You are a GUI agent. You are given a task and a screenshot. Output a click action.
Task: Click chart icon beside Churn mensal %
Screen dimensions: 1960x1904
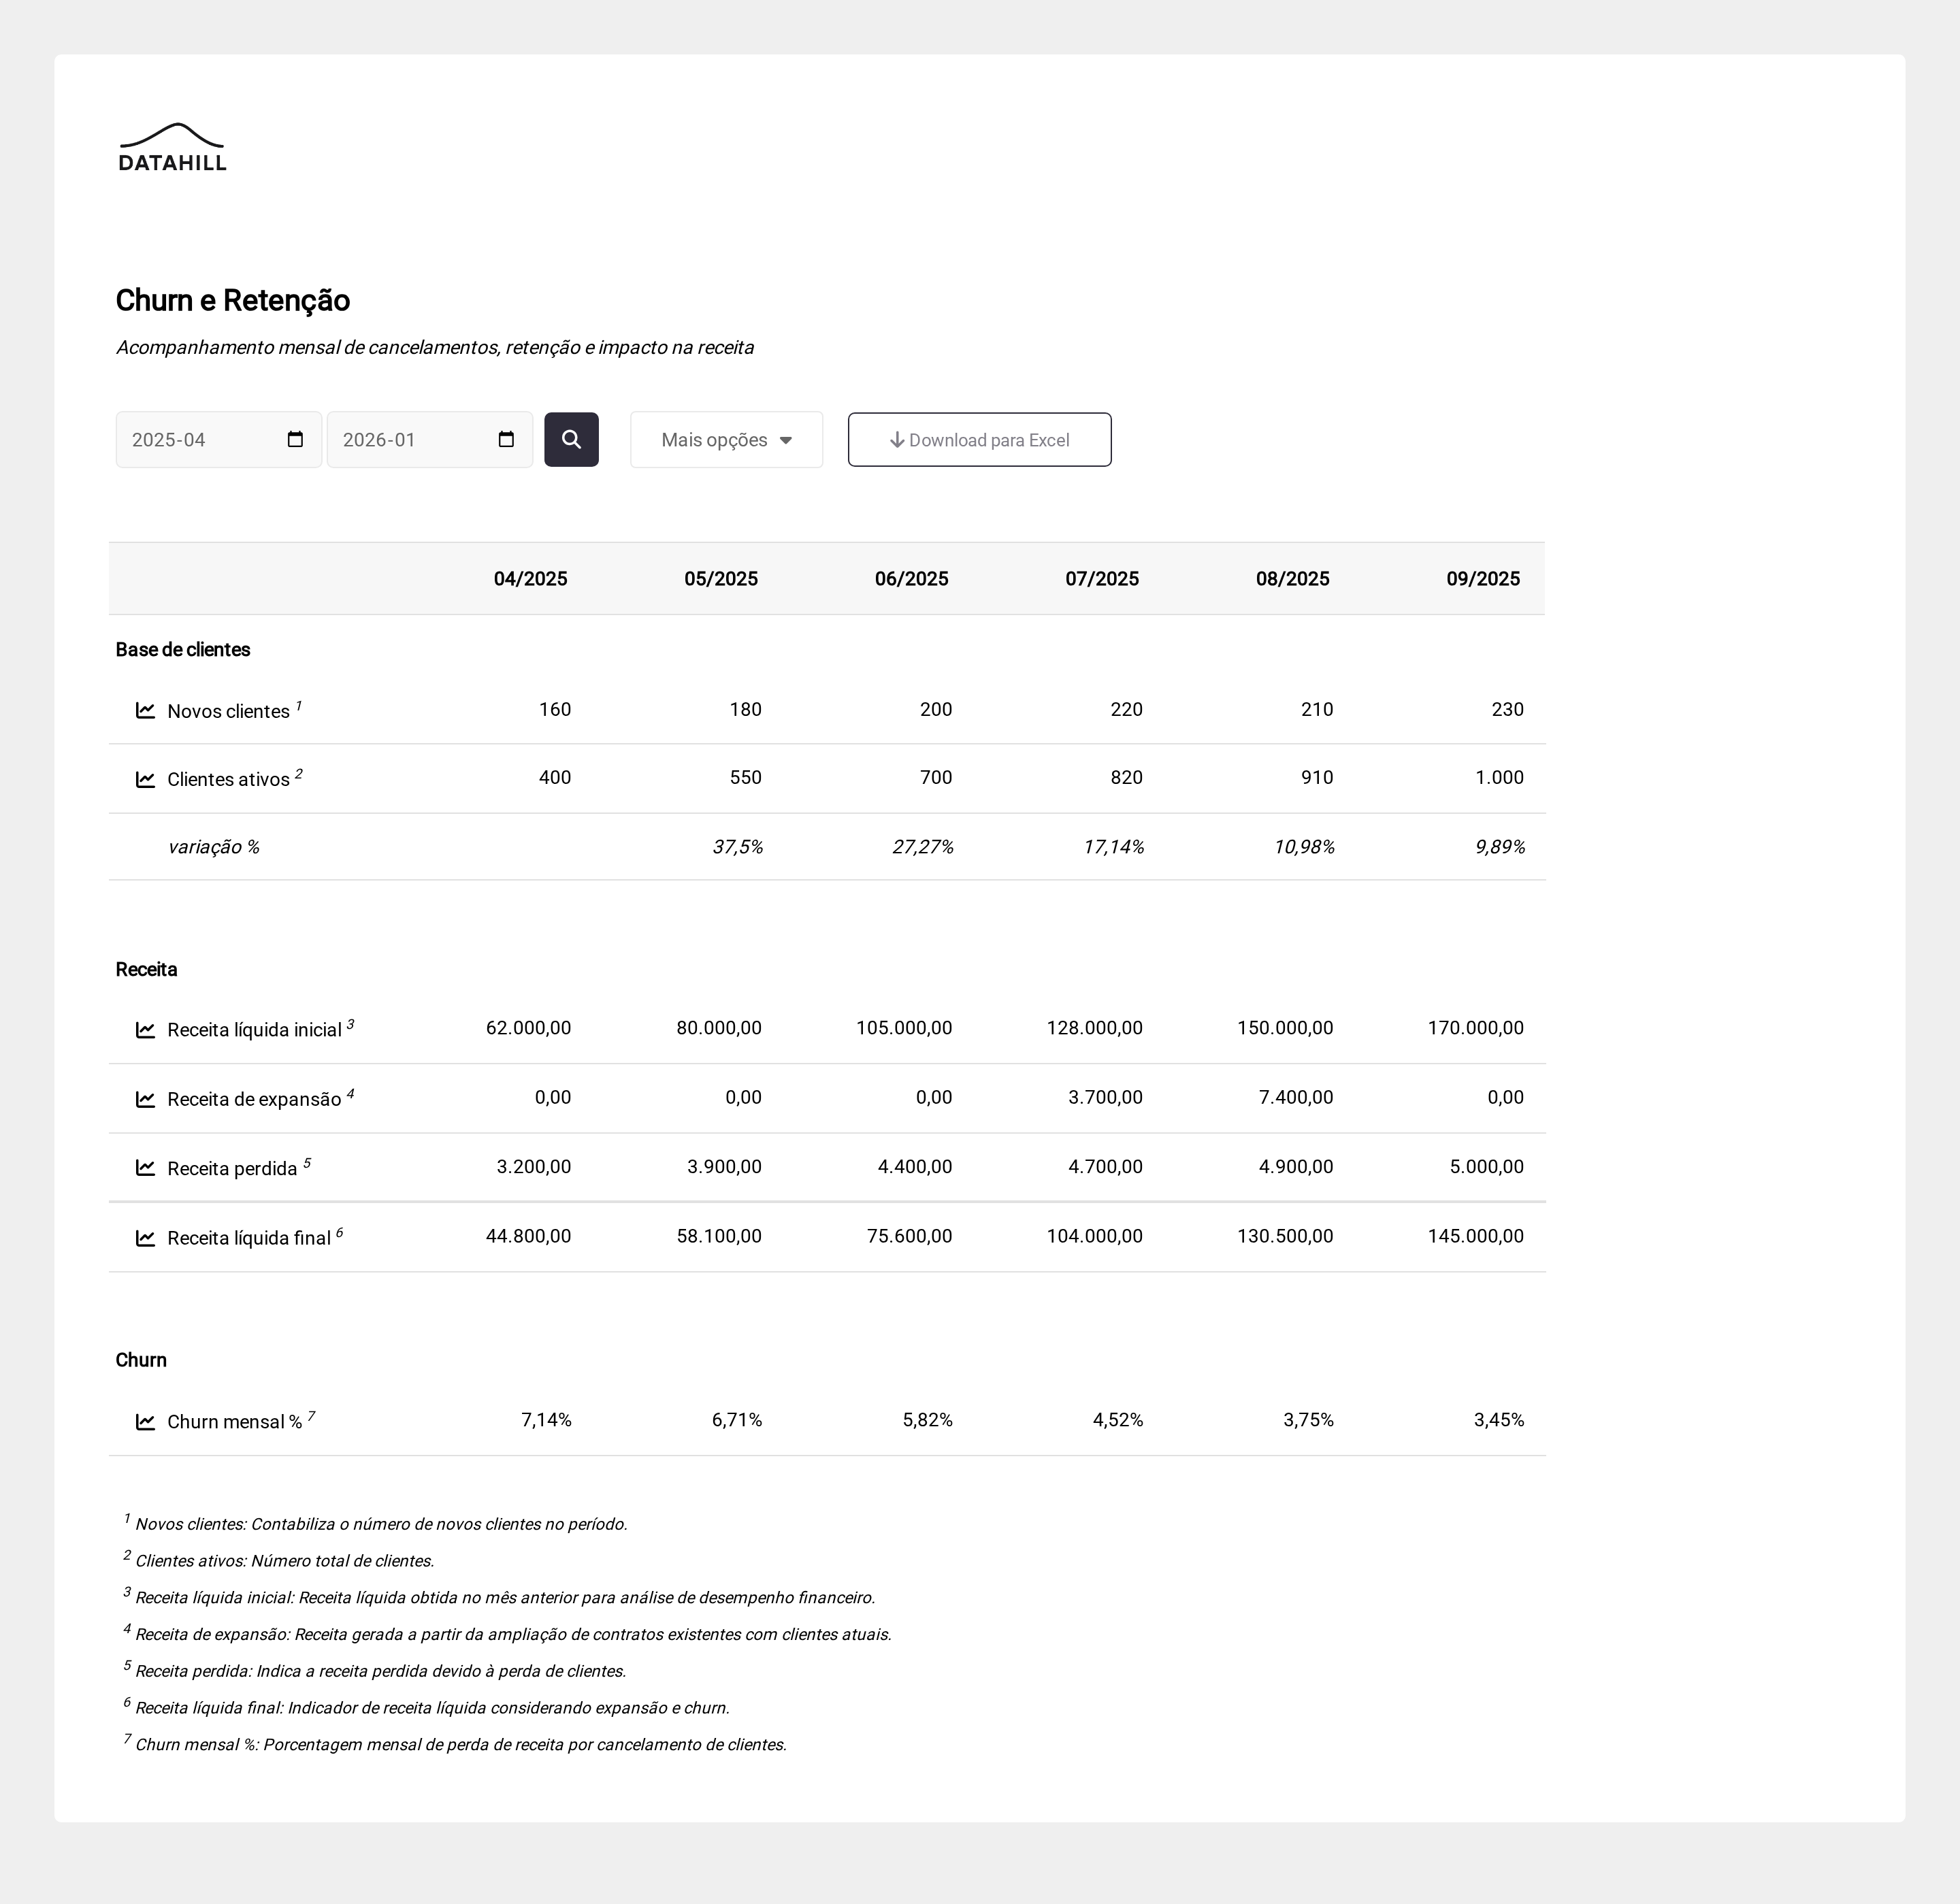145,1422
